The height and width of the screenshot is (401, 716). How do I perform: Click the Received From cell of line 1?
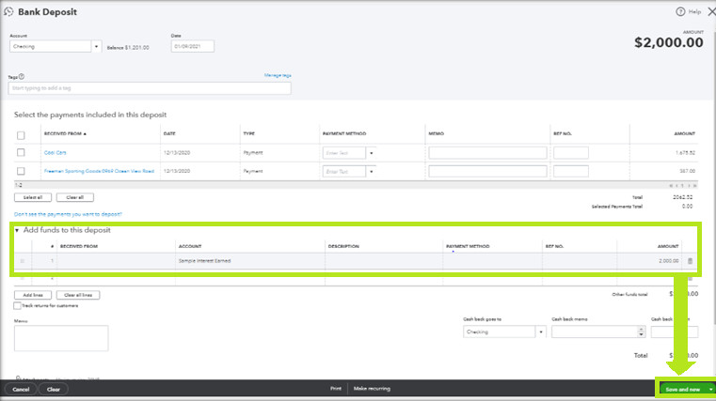pos(116,261)
